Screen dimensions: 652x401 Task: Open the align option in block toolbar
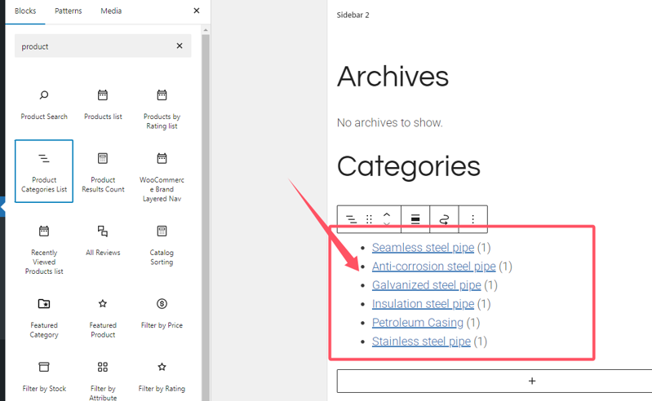tap(415, 219)
